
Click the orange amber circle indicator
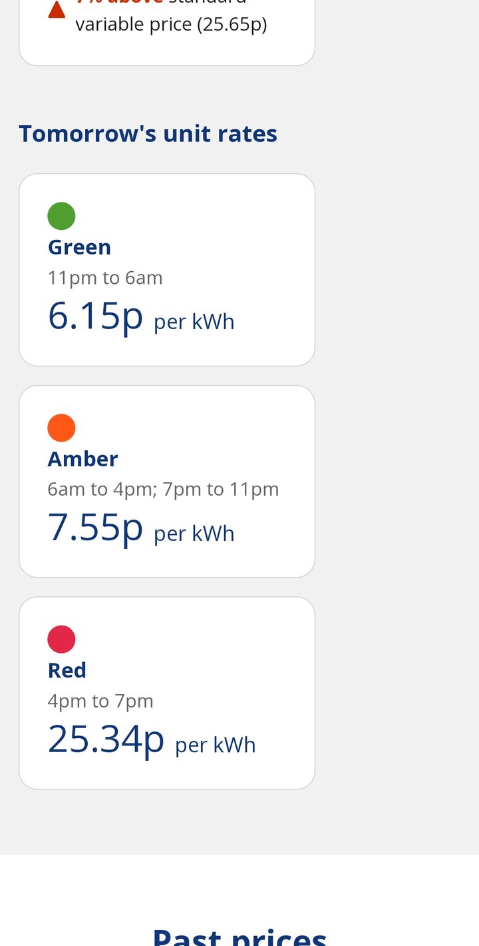61,428
